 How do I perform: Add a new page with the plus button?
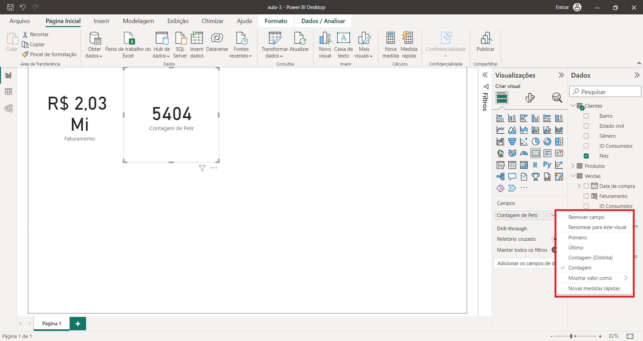point(78,324)
